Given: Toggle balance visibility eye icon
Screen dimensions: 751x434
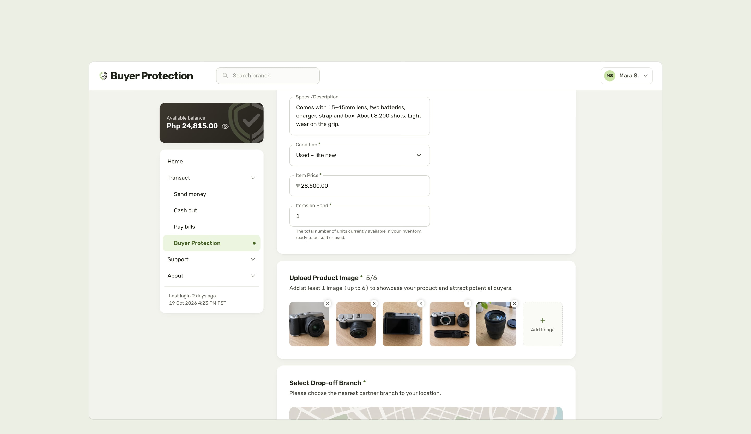Looking at the screenshot, I should pos(225,126).
